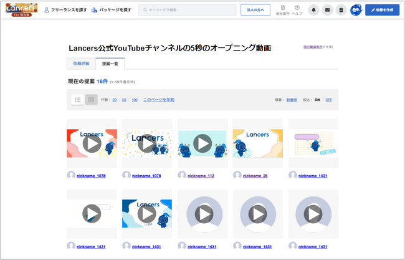
Task: Open the user profile avatar in header
Action: pos(356,10)
